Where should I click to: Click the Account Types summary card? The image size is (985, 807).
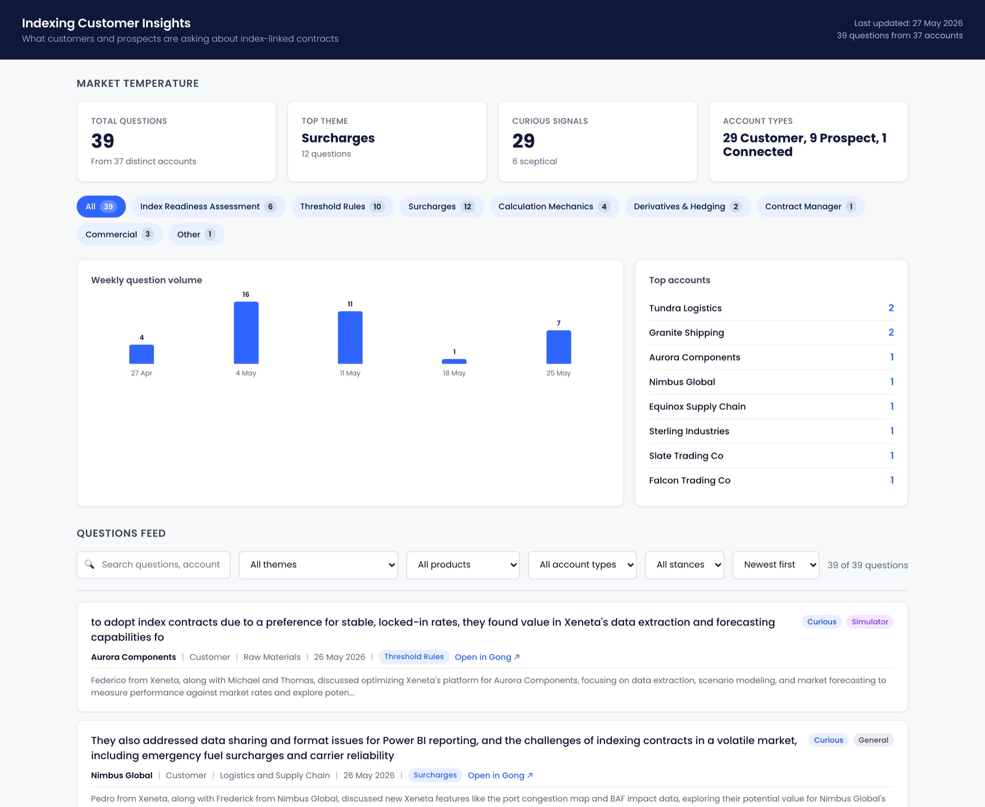(x=808, y=141)
